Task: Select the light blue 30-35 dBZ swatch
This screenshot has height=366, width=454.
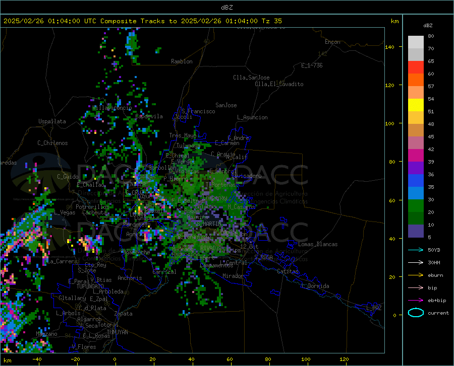Action: (416, 193)
